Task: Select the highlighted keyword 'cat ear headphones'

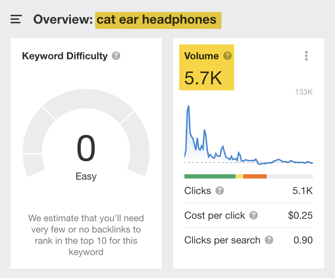Action: click(158, 20)
